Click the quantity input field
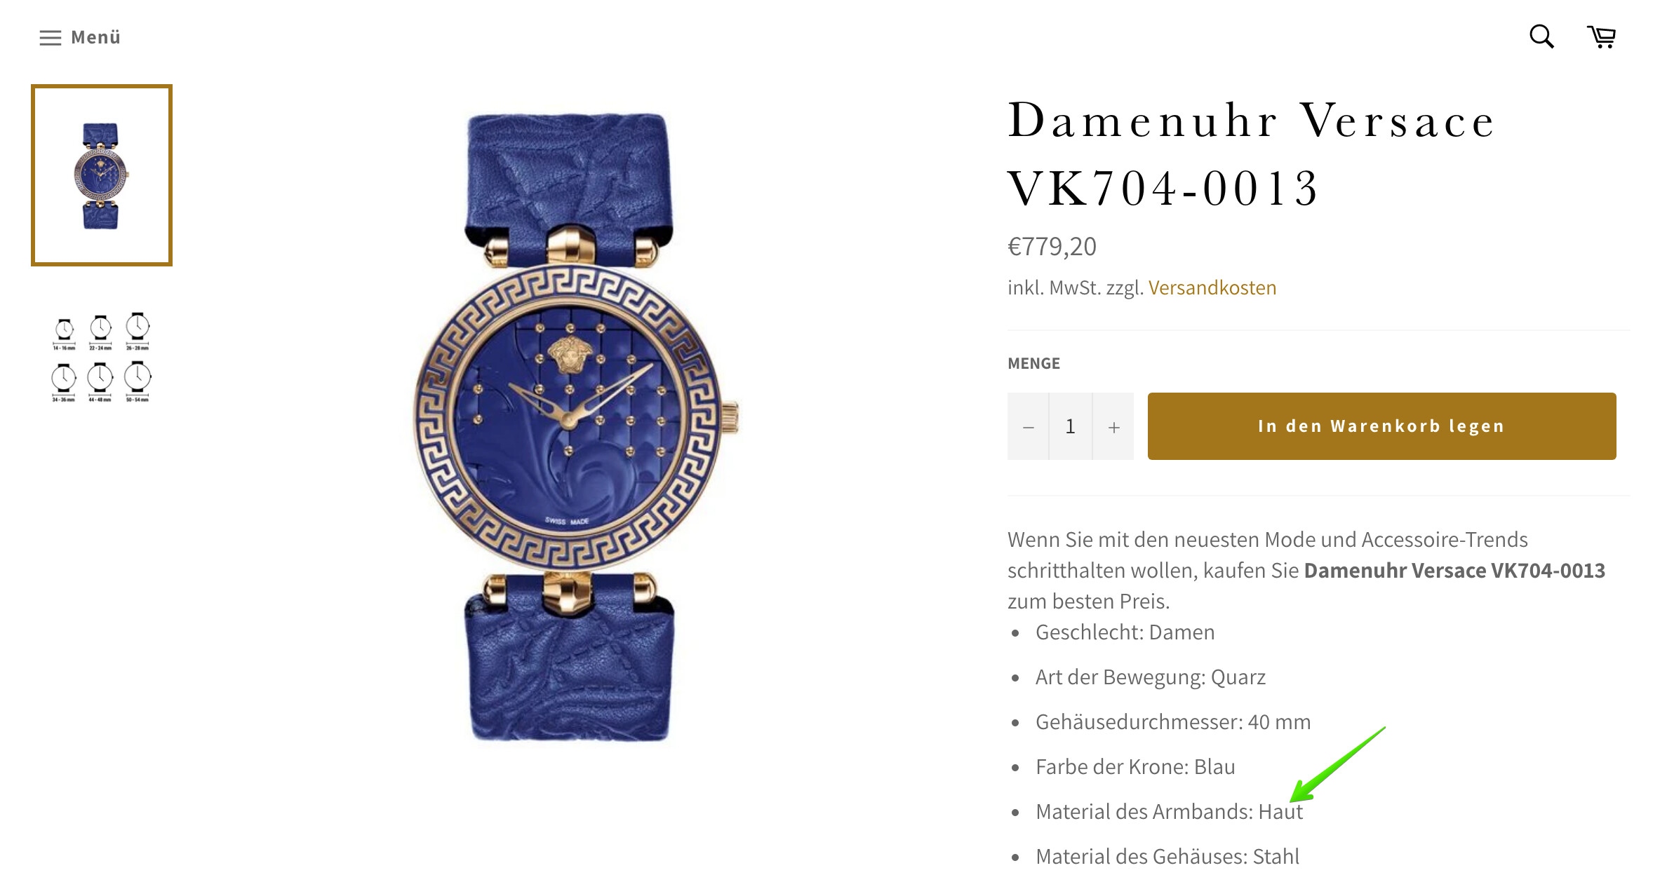Image resolution: width=1660 pixels, height=882 pixels. [x=1071, y=426]
